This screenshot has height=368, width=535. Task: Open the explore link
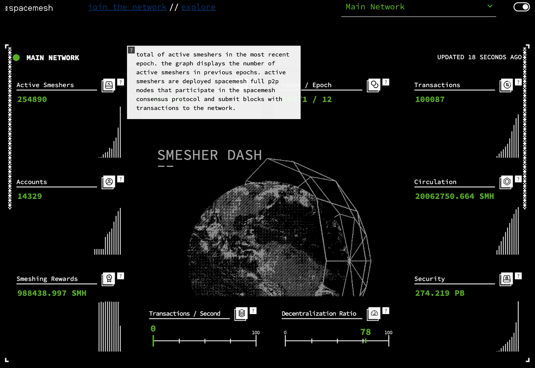[198, 7]
